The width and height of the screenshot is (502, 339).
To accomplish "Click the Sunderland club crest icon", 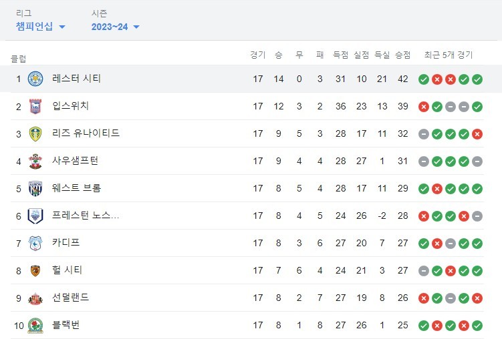I will [35, 298].
